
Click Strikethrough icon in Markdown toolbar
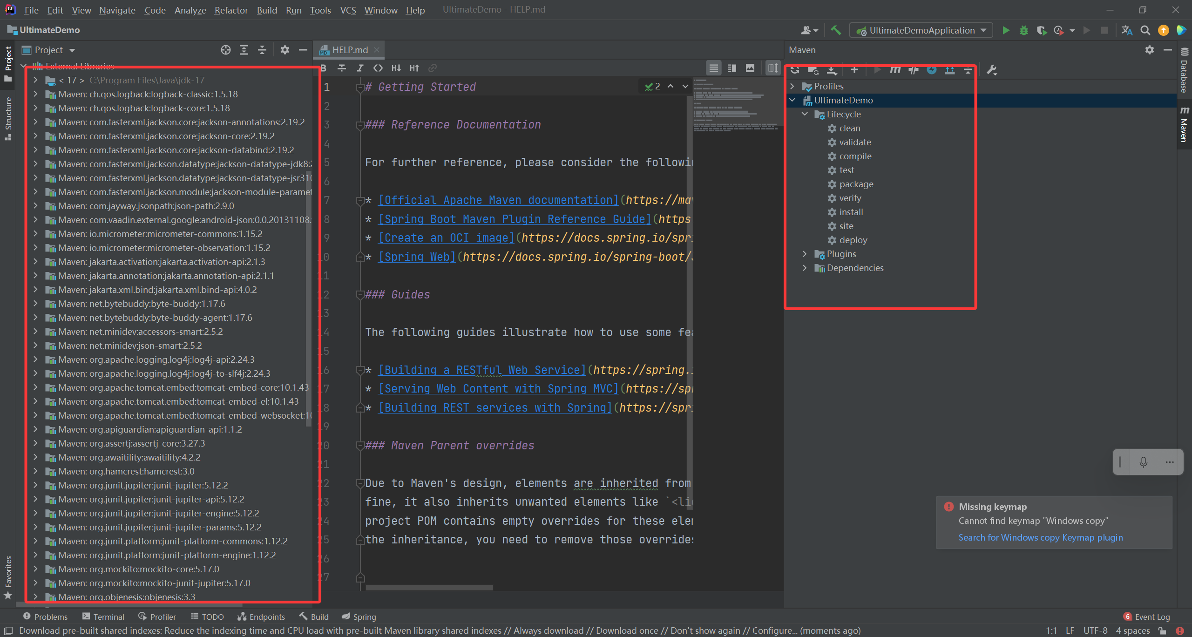point(342,68)
